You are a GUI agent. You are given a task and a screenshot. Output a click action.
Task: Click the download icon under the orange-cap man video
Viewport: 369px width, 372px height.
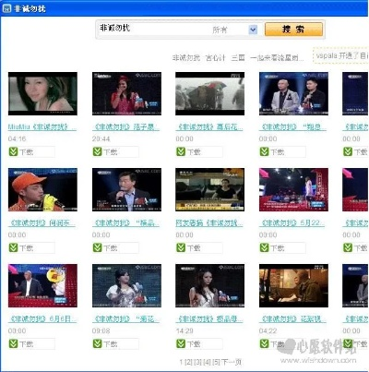pos(13,247)
